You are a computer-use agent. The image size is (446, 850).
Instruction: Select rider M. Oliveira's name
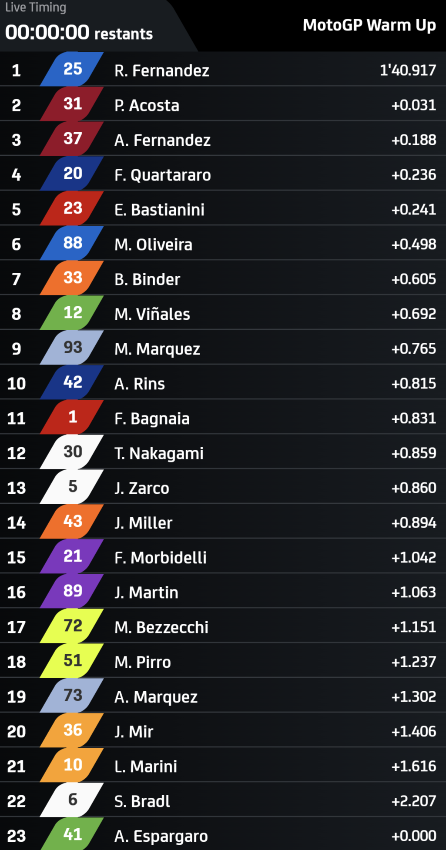[x=153, y=244]
